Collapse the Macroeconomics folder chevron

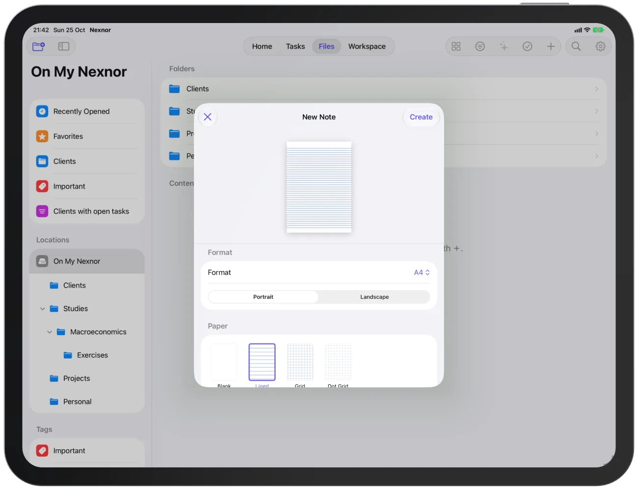coord(50,332)
